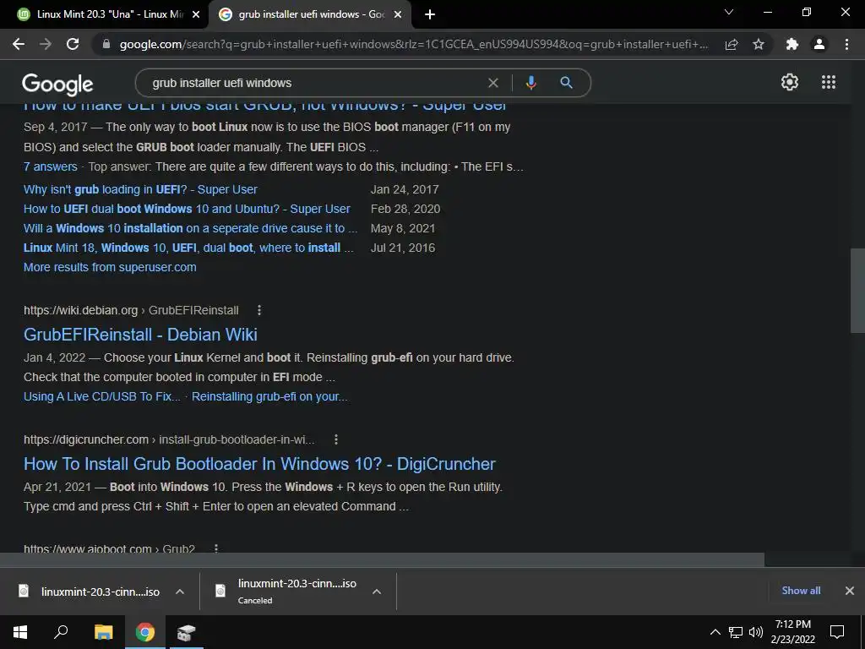Expand the tab search chevron

pyautogui.click(x=729, y=12)
